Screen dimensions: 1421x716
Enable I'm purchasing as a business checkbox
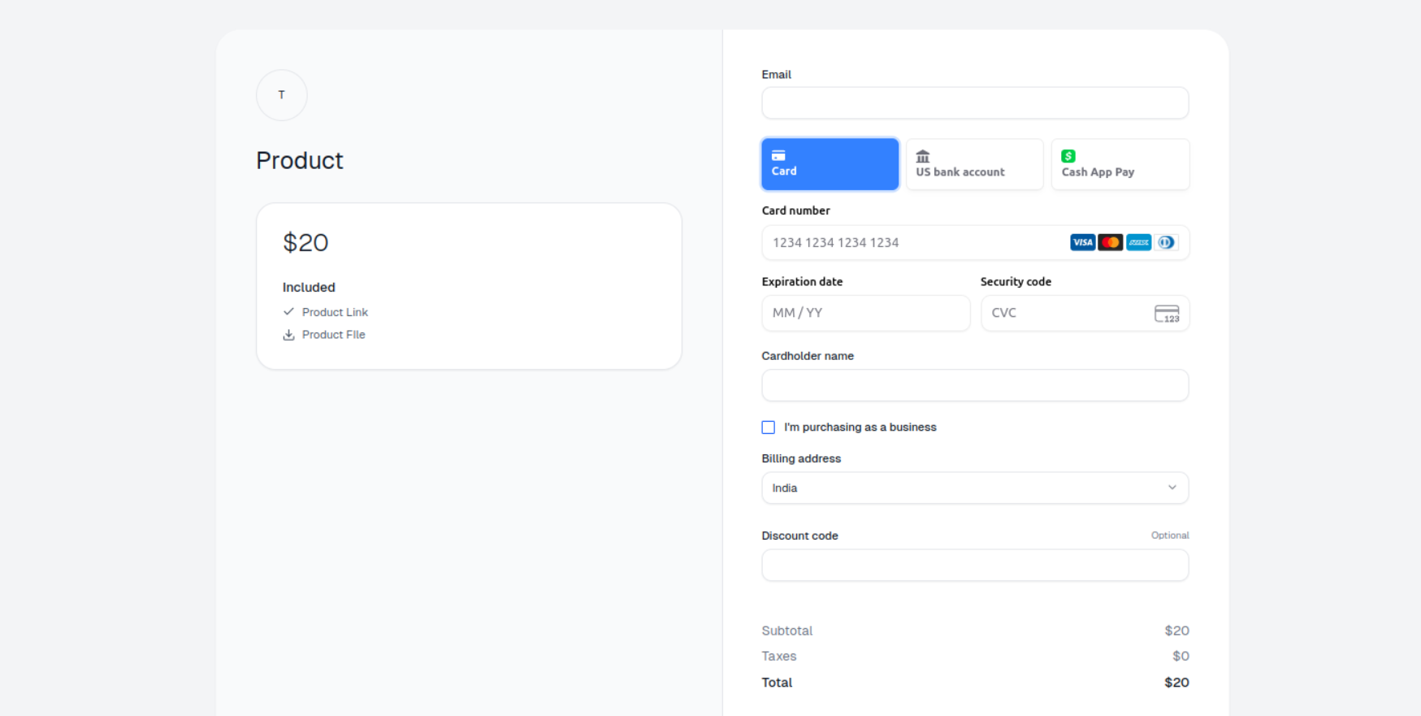coord(769,427)
